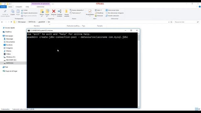Screen dimensions: 201x113
Task: Open the Mover a folder menu
Action: pyautogui.click(x=42, y=13)
